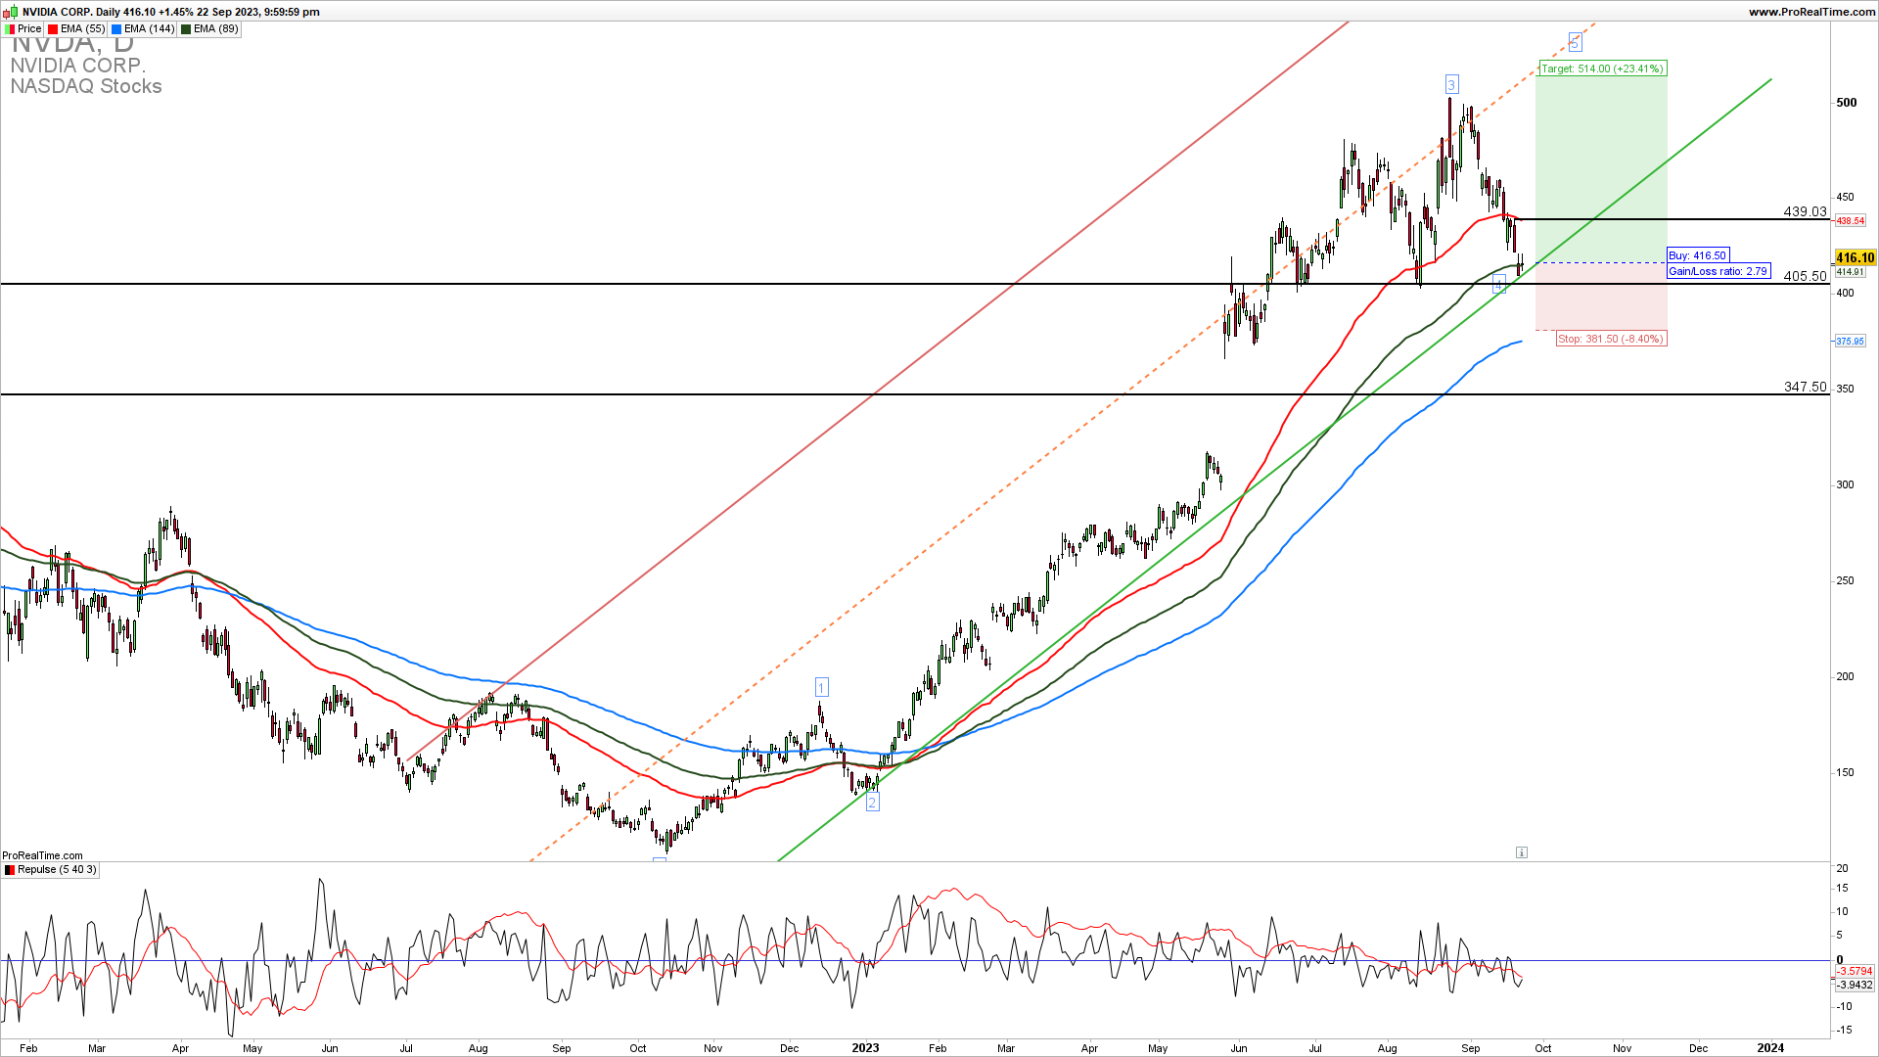Click the red EMA value tag 438.54
Screen dimensions: 1879x1057
1850,221
